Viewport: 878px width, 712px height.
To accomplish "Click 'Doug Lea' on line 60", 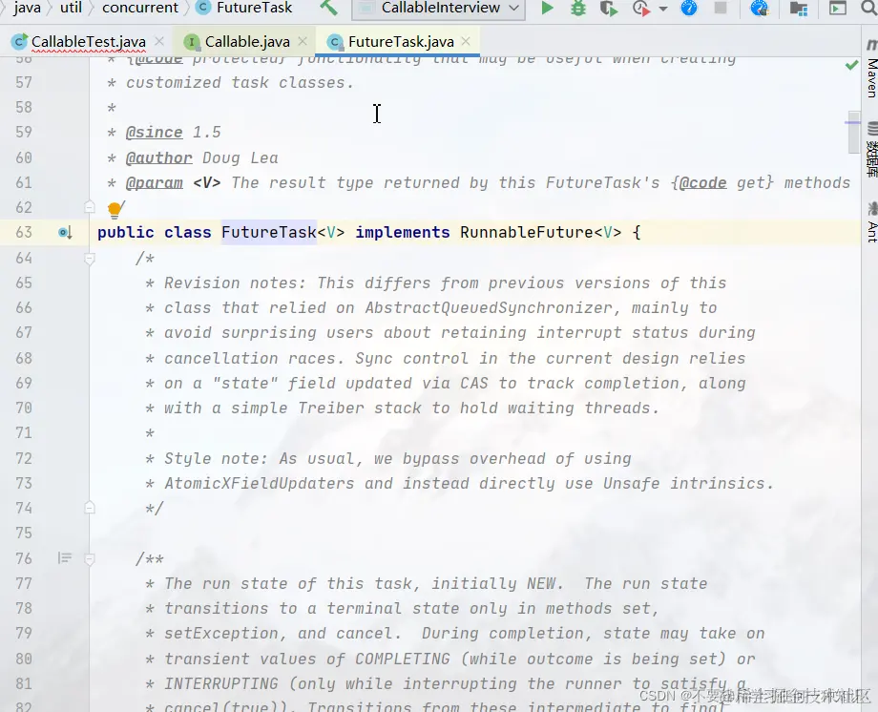I will tap(240, 158).
